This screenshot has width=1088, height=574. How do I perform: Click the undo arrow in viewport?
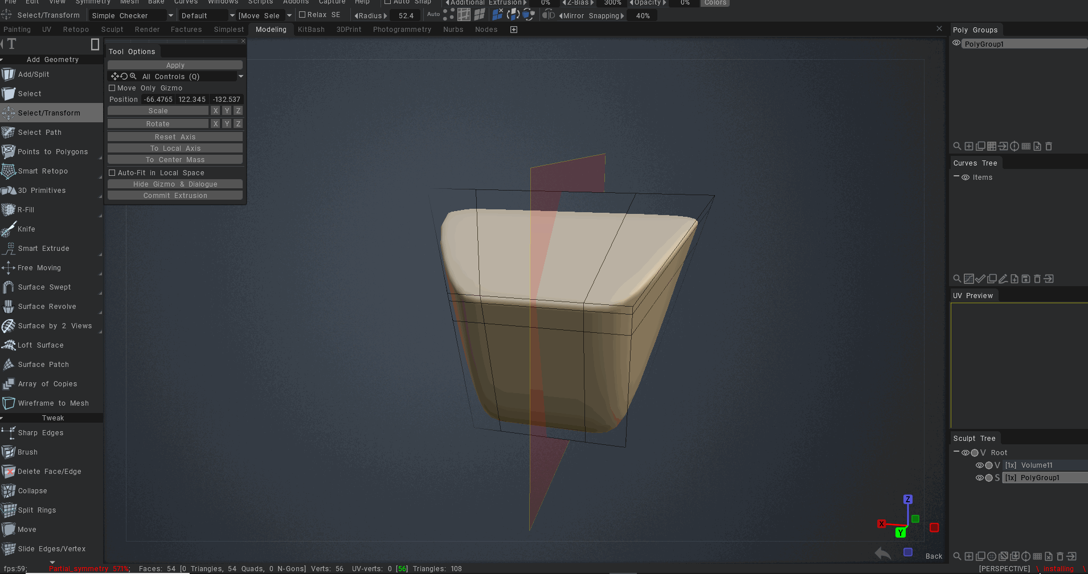pos(882,553)
